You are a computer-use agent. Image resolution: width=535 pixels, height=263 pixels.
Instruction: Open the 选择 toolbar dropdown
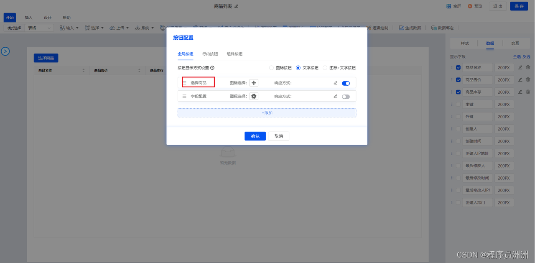click(94, 28)
